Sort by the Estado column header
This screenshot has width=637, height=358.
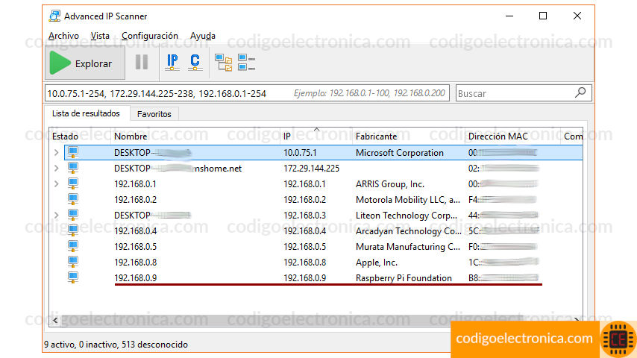pyautogui.click(x=65, y=136)
